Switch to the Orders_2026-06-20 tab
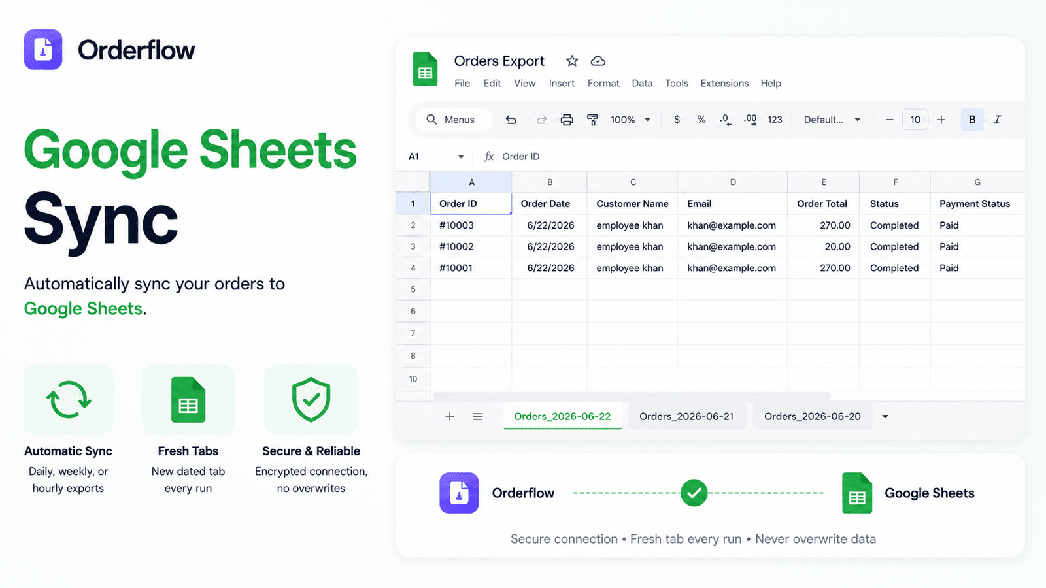This screenshot has height=588, width=1046. point(813,416)
